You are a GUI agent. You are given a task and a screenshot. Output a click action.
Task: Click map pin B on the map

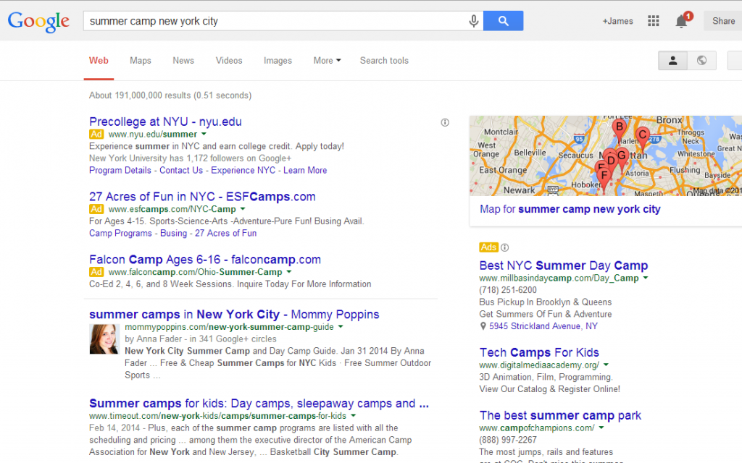tap(619, 127)
